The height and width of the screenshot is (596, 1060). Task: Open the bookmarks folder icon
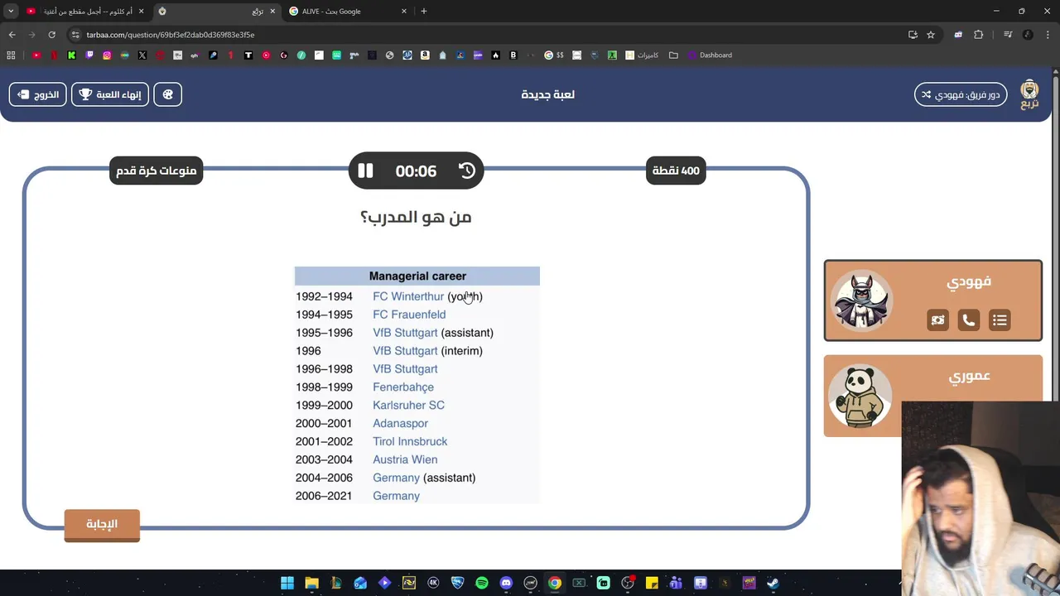click(673, 55)
